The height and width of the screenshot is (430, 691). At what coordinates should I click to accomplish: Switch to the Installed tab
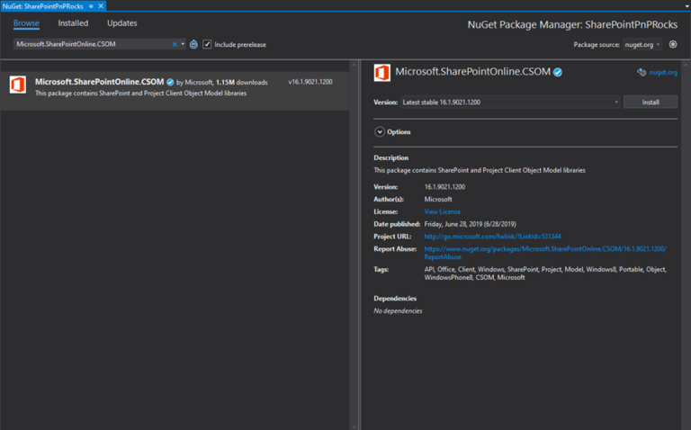pos(73,23)
